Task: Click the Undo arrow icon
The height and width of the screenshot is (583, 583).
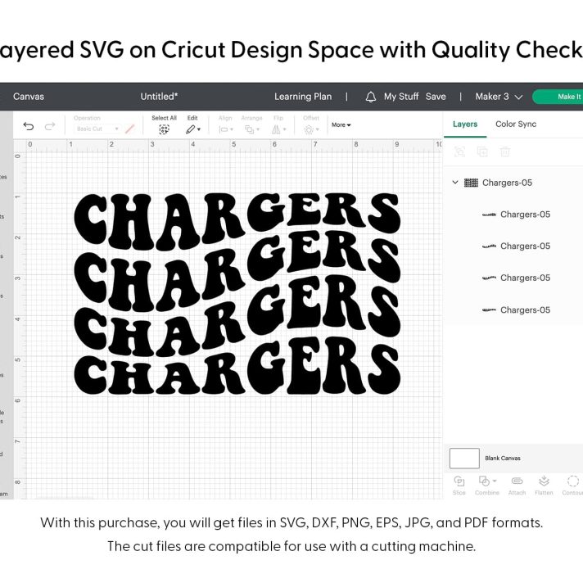Action: coord(29,126)
